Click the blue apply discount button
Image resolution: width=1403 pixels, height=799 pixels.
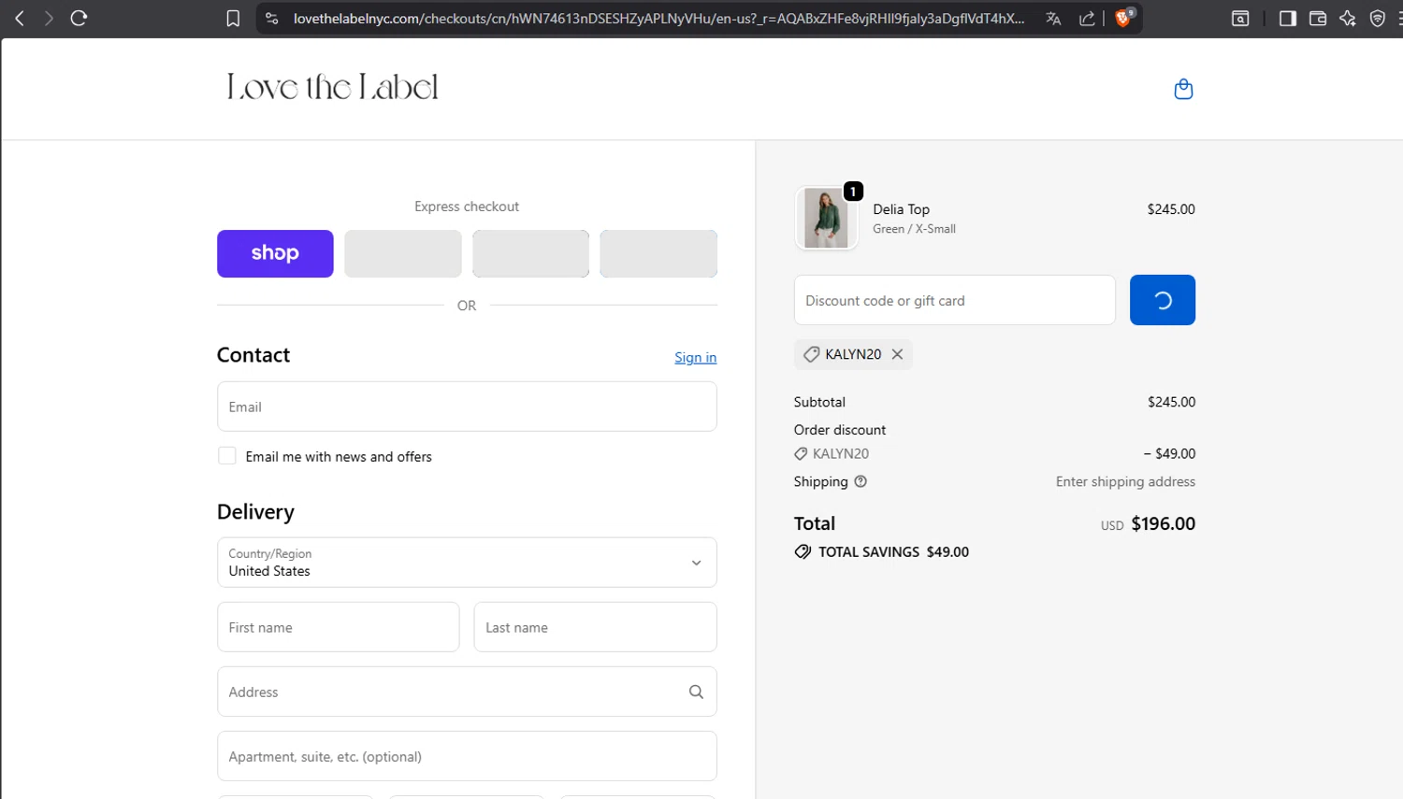pyautogui.click(x=1163, y=300)
